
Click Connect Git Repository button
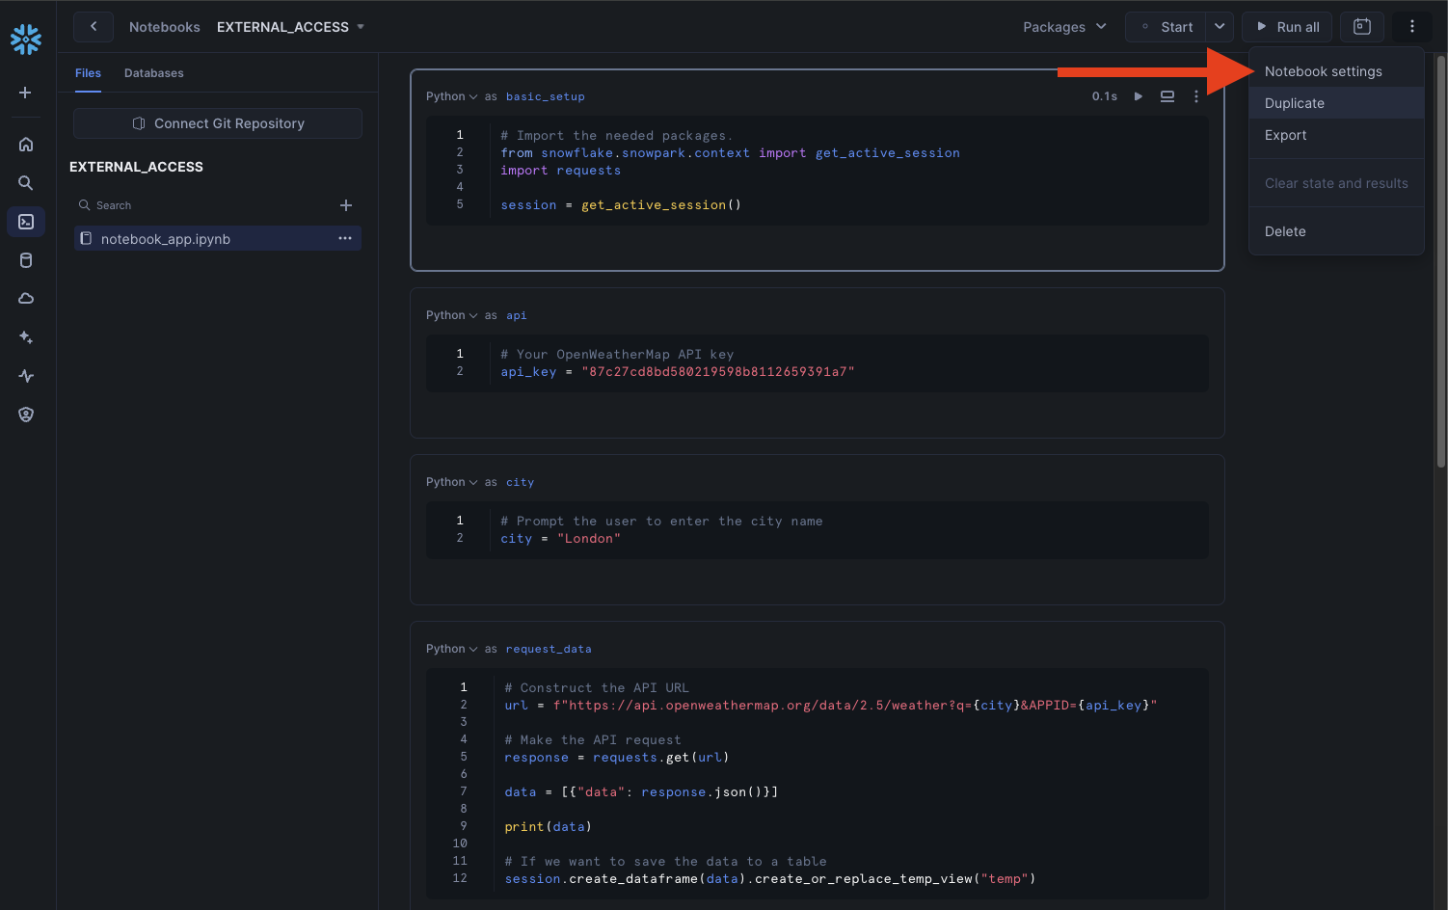point(218,123)
